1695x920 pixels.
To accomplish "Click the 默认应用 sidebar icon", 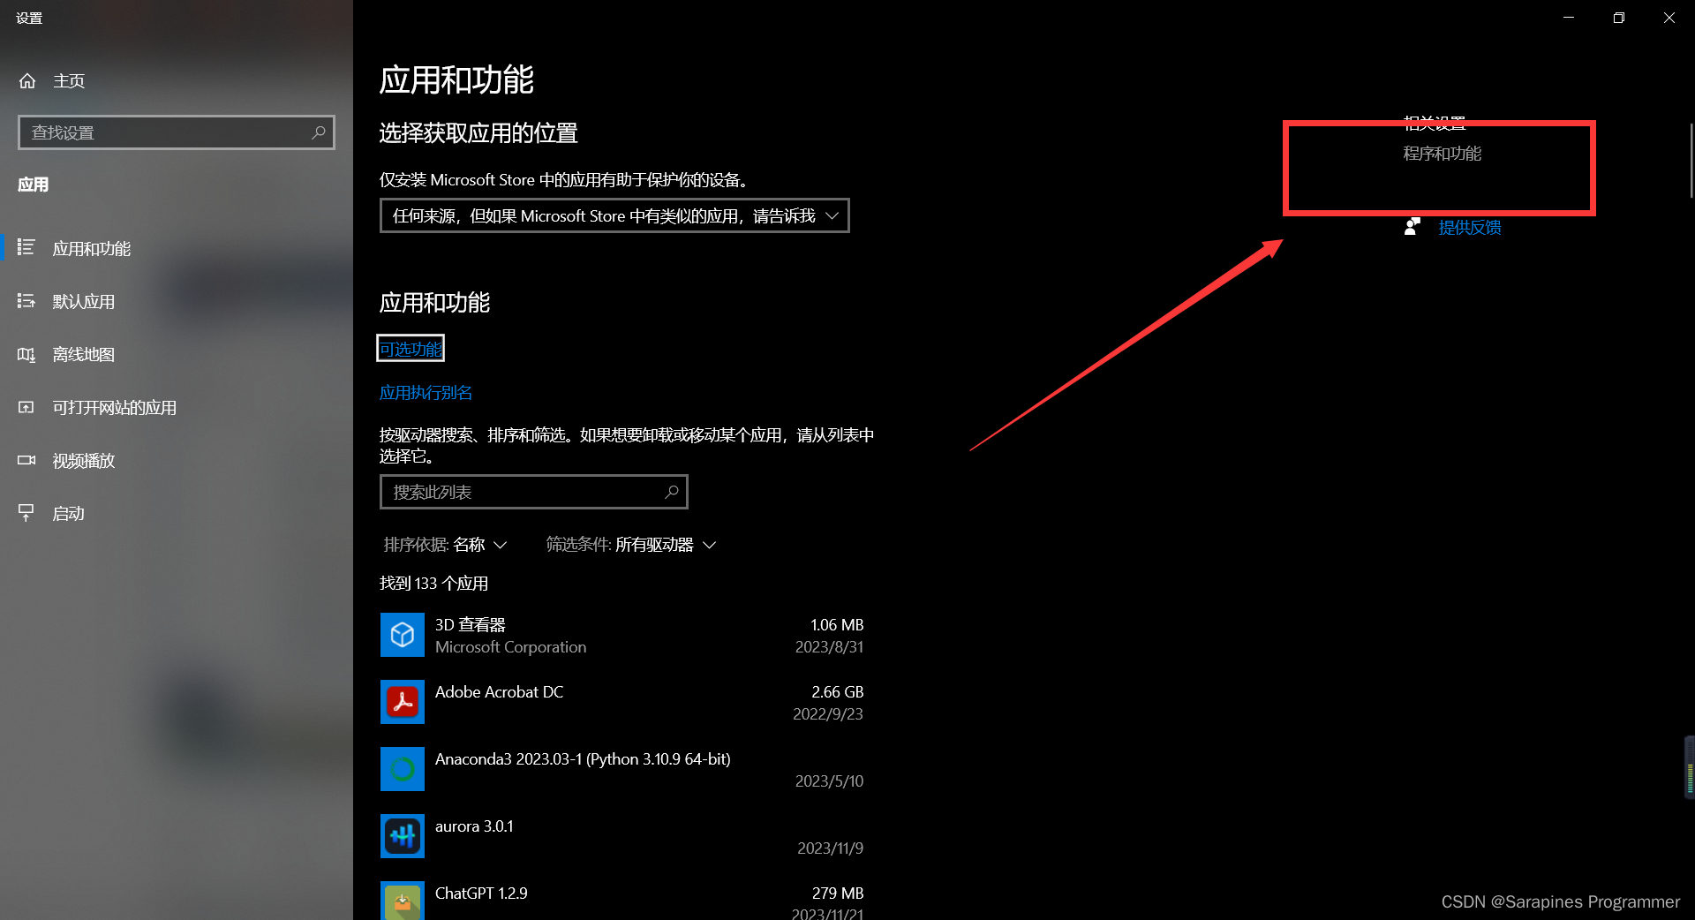I will point(26,301).
